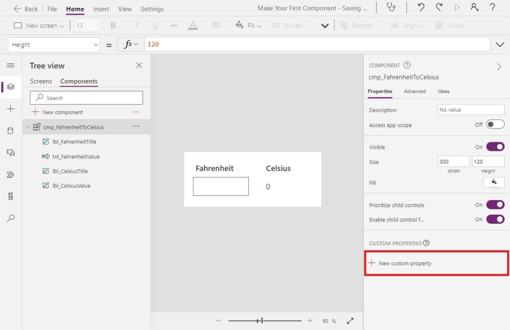The height and width of the screenshot is (330, 510).
Task: Open the Fill color picker swatch
Action: coord(494,182)
